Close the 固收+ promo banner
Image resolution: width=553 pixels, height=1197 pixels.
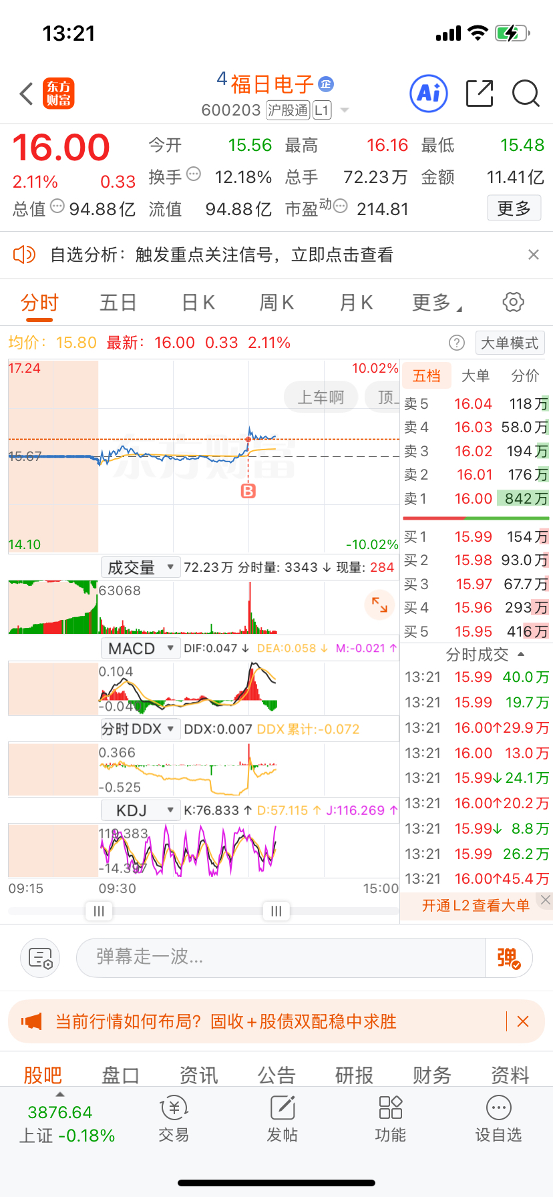tap(523, 1021)
